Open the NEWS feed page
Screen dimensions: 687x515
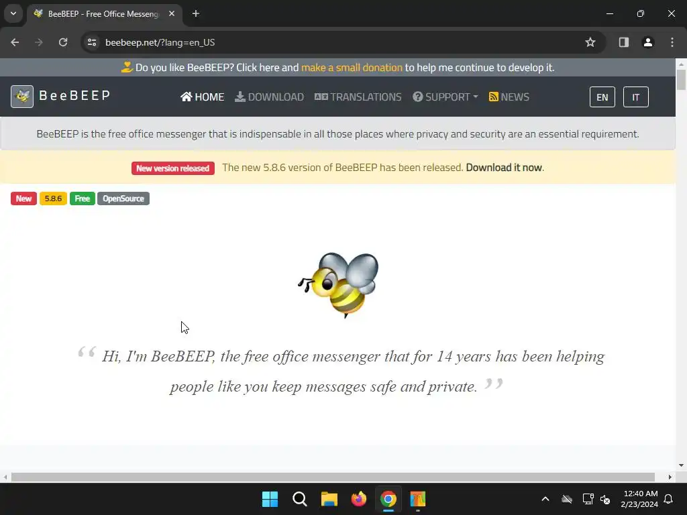tap(509, 97)
